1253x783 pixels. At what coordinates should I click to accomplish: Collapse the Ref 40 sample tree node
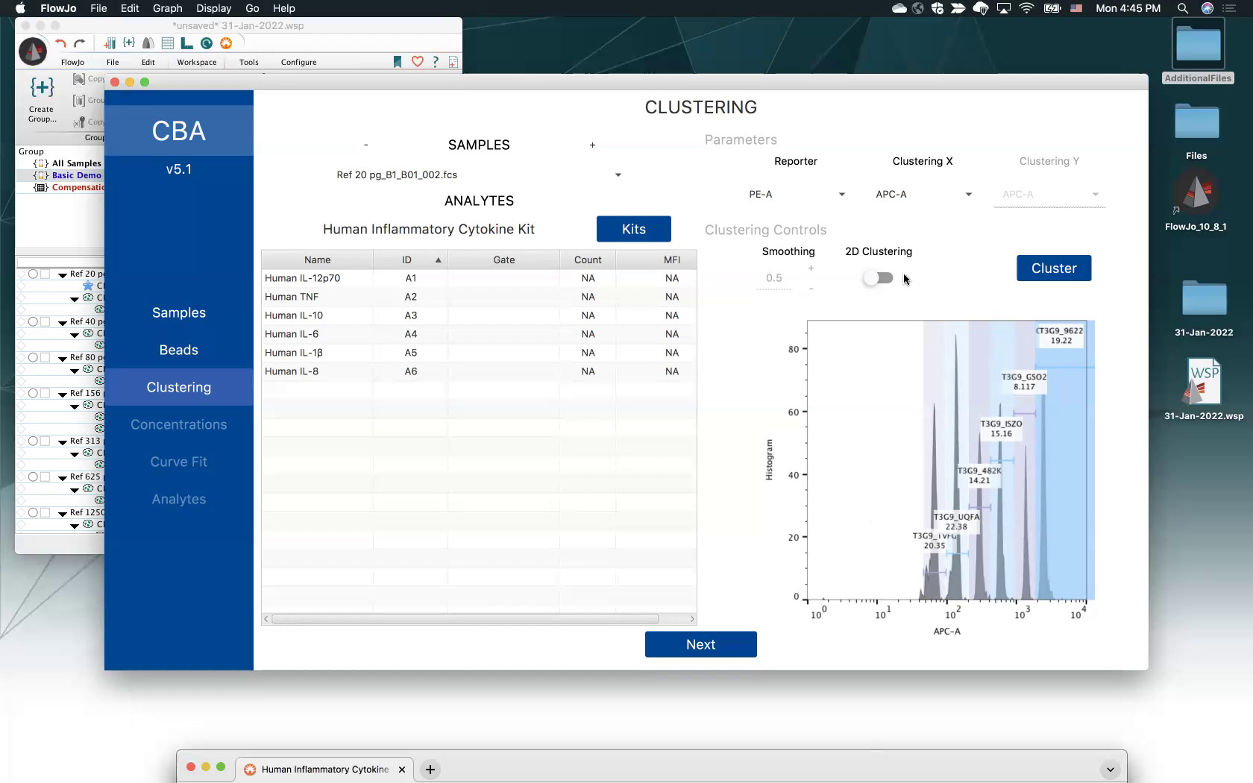point(63,322)
